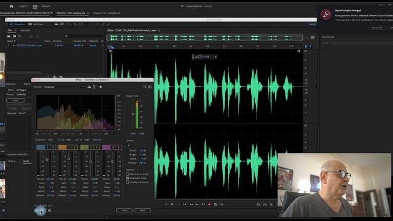Delete the current compressor preset

94,87
